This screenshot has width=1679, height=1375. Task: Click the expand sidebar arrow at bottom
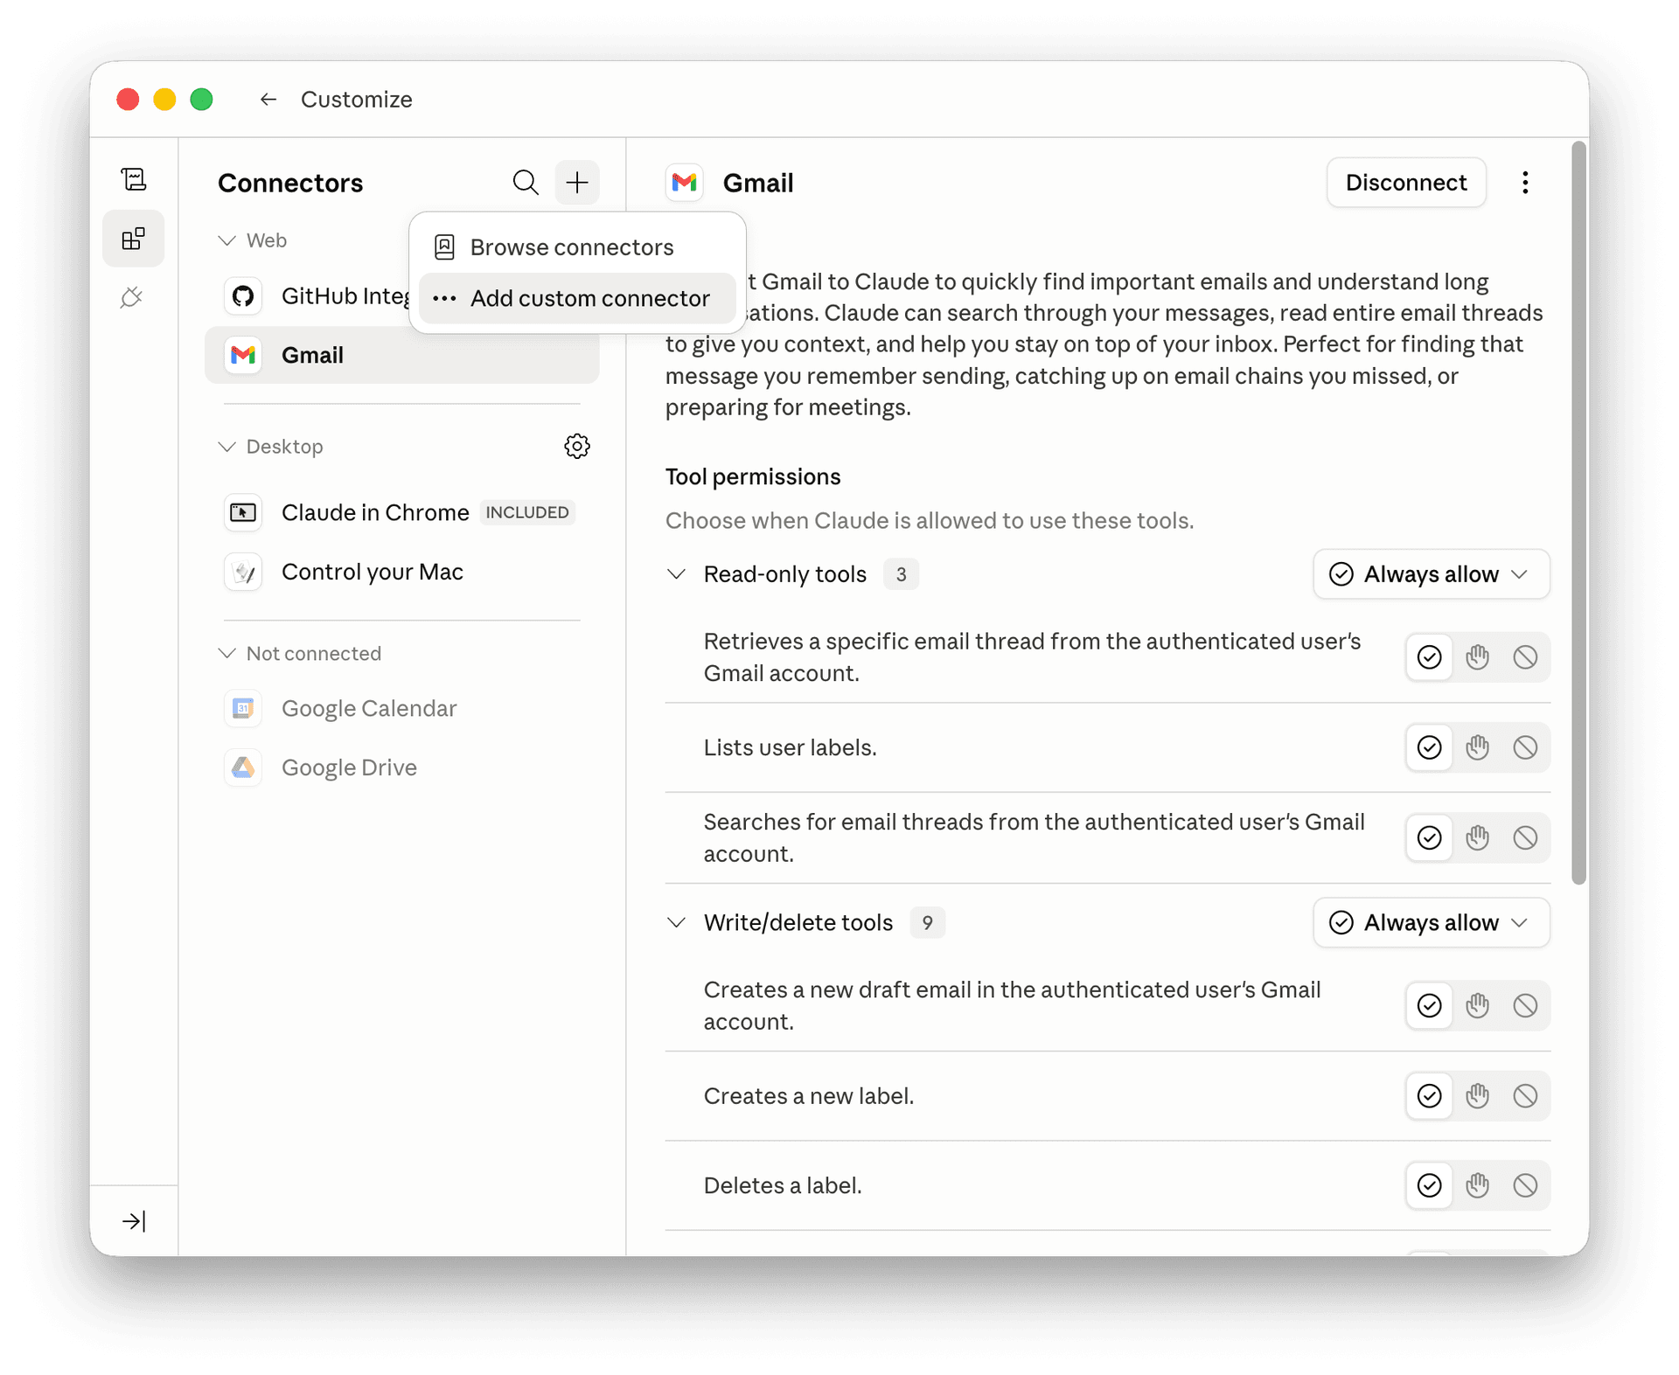point(134,1220)
